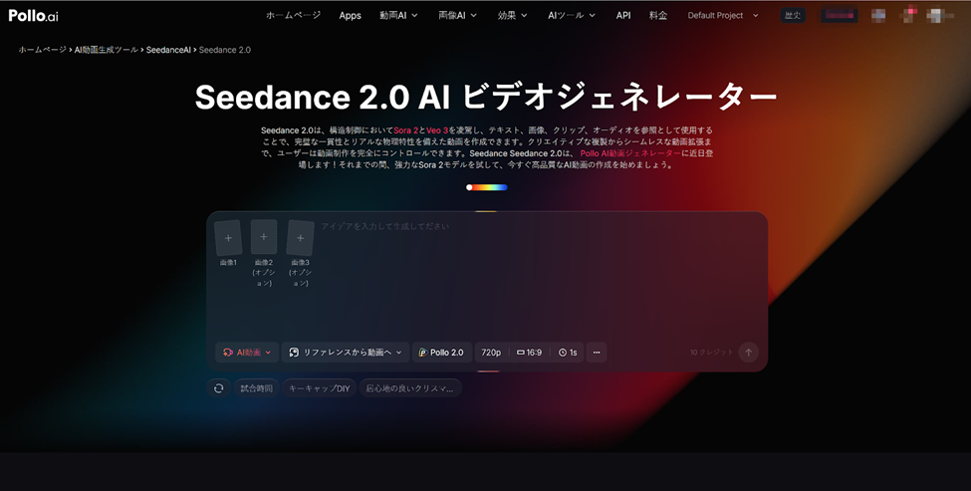Click the rainbow gradient pill indicator
The width and height of the screenshot is (971, 491).
click(x=487, y=187)
